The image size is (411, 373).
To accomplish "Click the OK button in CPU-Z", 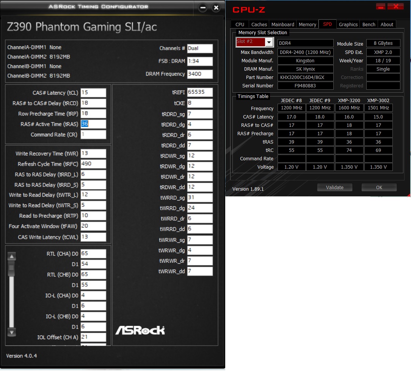I will coord(379,187).
